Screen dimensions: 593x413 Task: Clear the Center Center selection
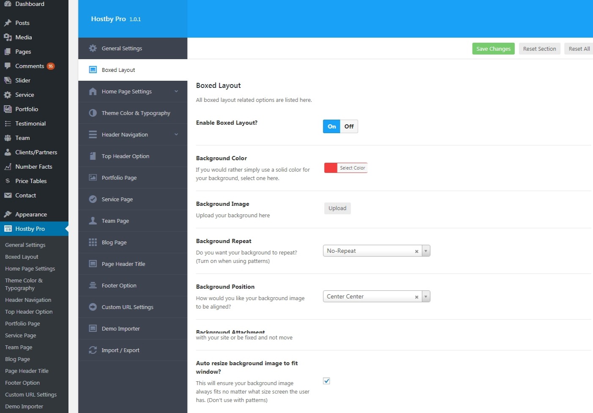pos(417,297)
